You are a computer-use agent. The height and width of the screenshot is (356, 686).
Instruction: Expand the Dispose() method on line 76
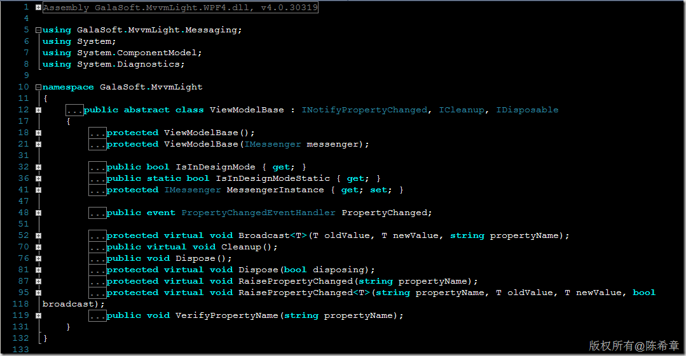(x=39, y=258)
